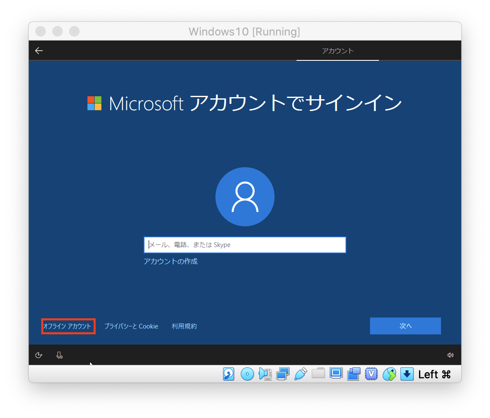This screenshot has height=418, width=490.
Task: Open the Ease of Access icon
Action: pyautogui.click(x=38, y=355)
